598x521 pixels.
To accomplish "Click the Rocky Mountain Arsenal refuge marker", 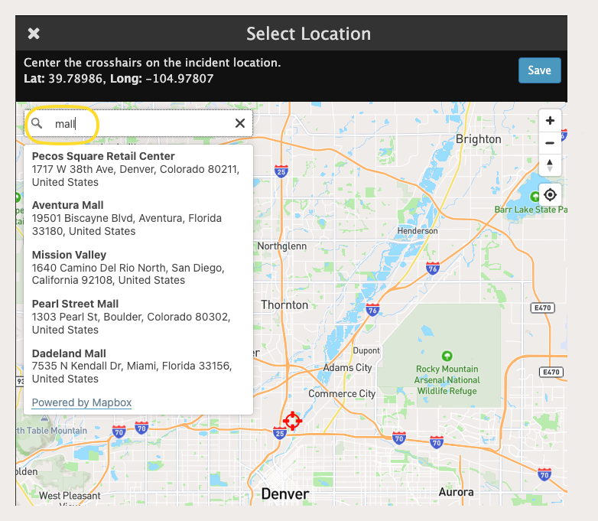I will [x=447, y=356].
